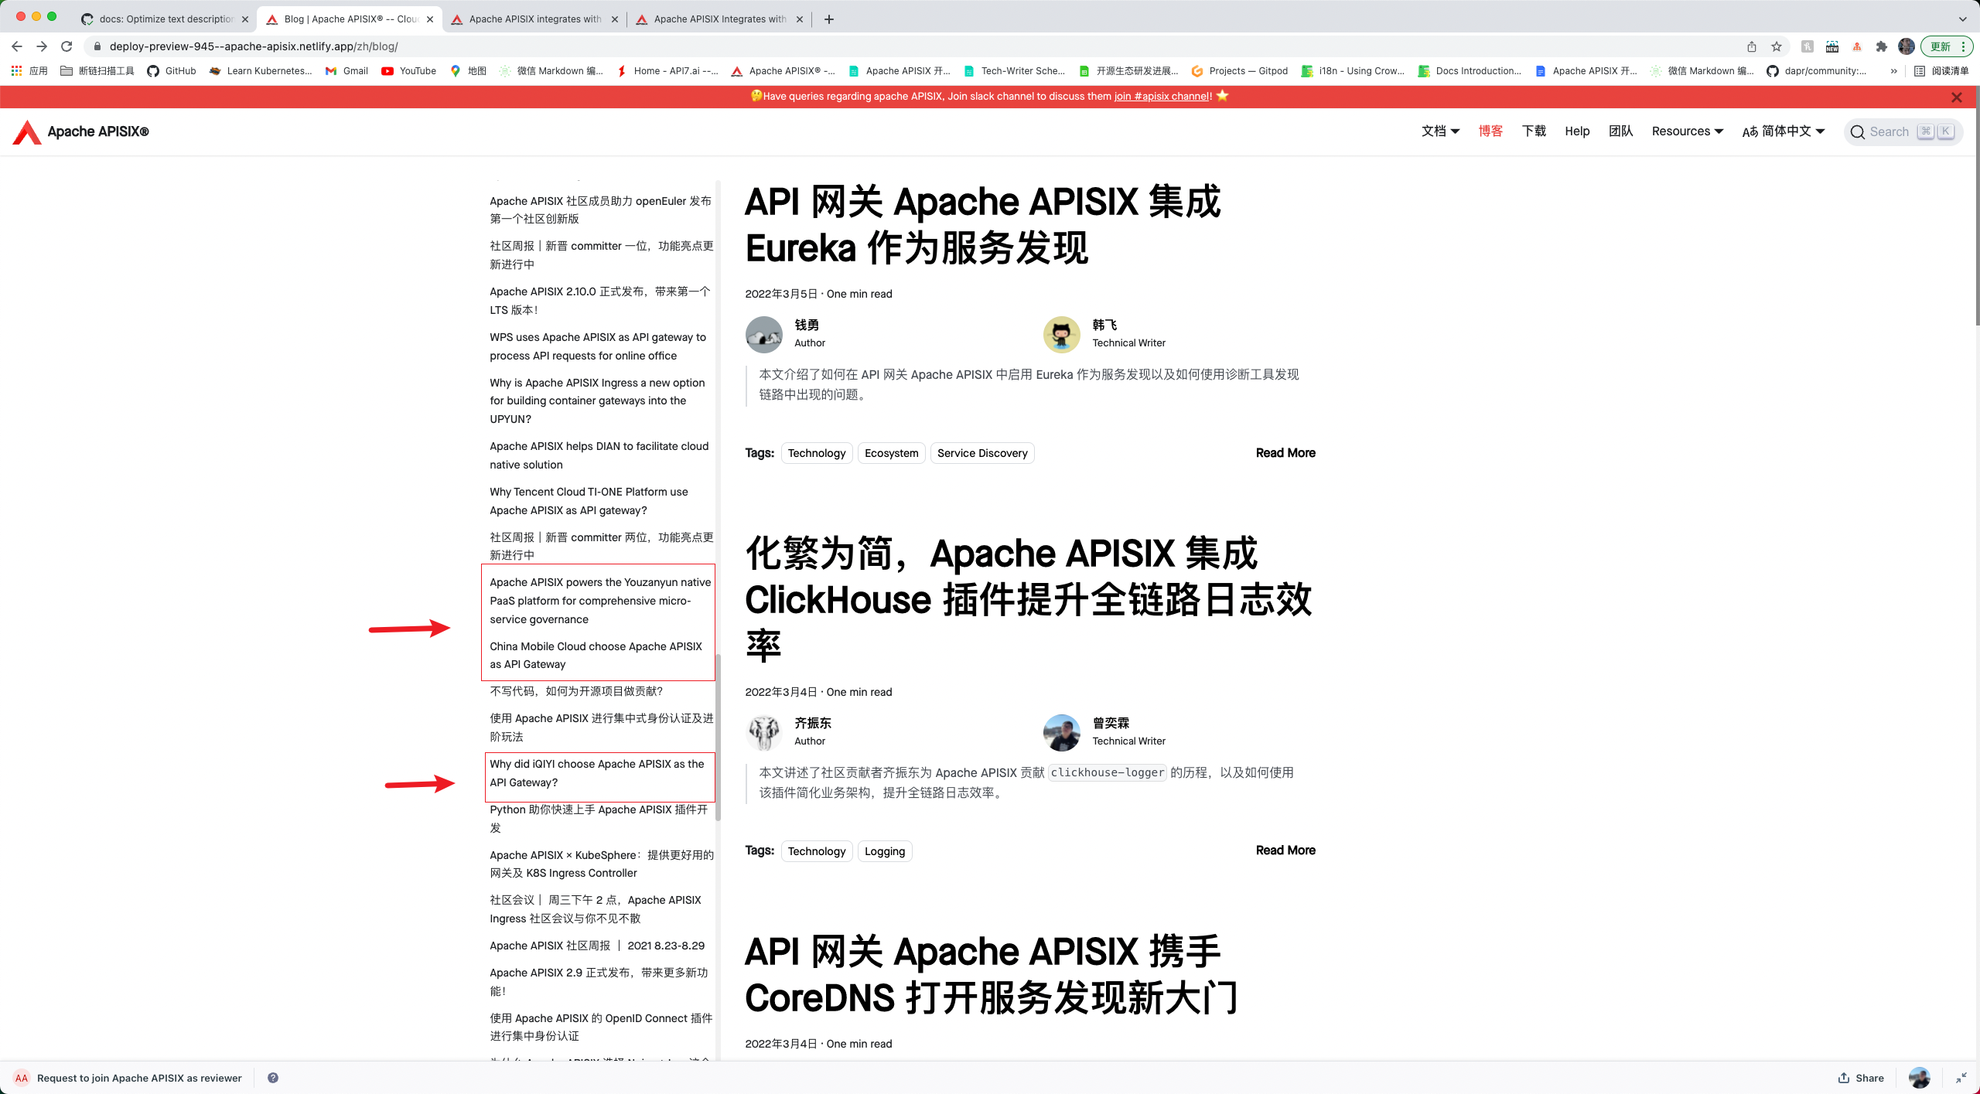
Task: Go to the 下载 download page
Action: coord(1534,131)
